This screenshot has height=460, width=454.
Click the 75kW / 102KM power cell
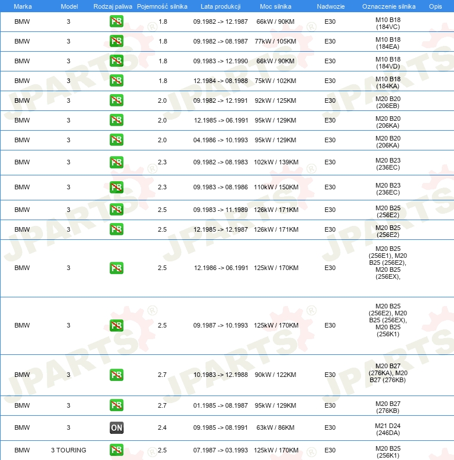click(x=275, y=81)
